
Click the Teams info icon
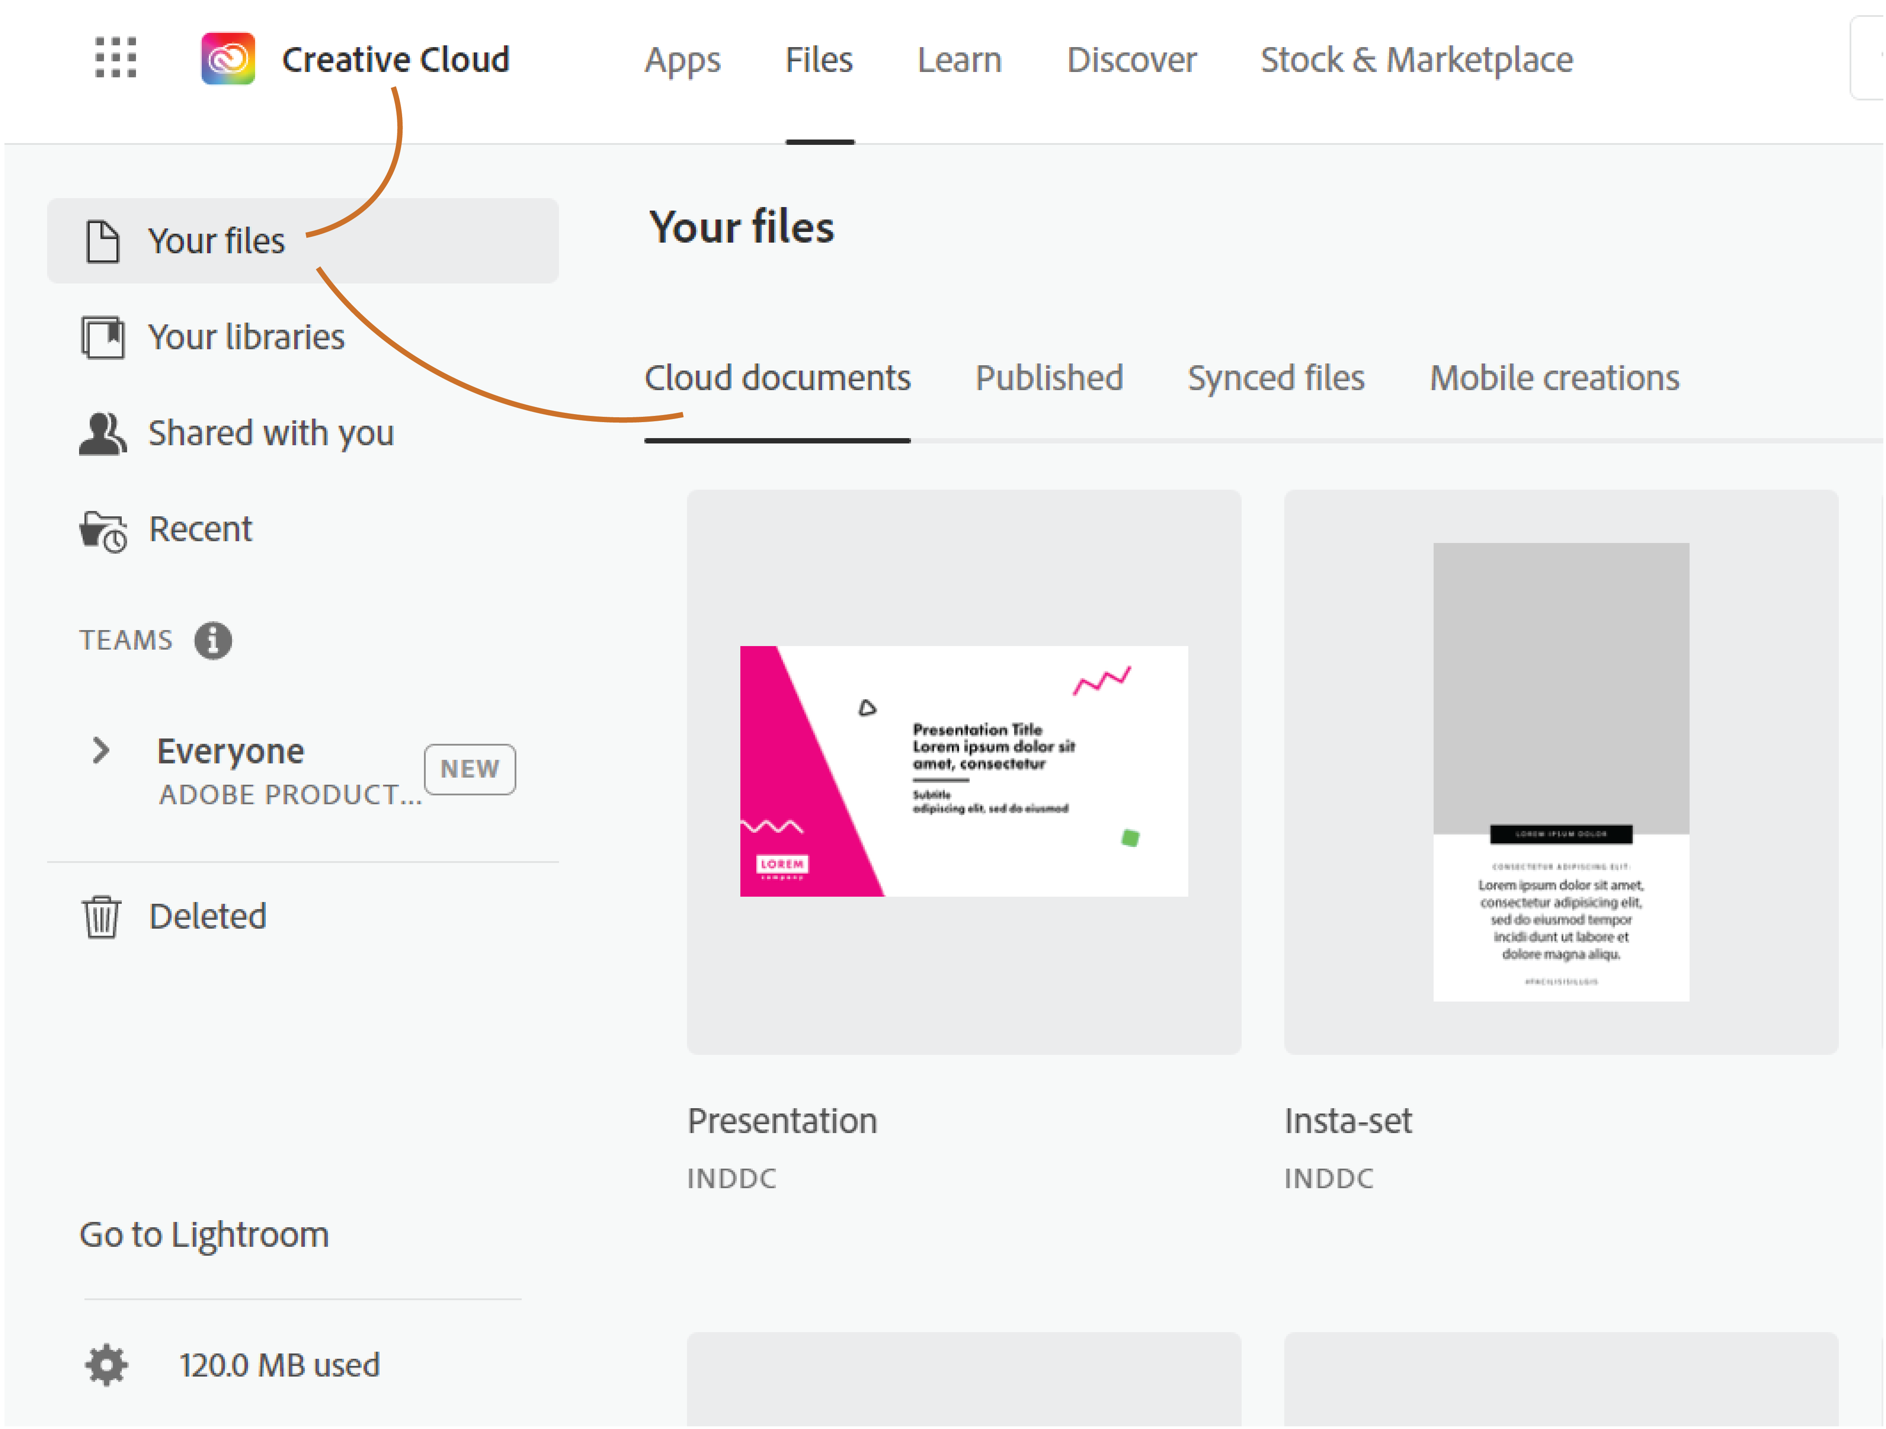(212, 640)
